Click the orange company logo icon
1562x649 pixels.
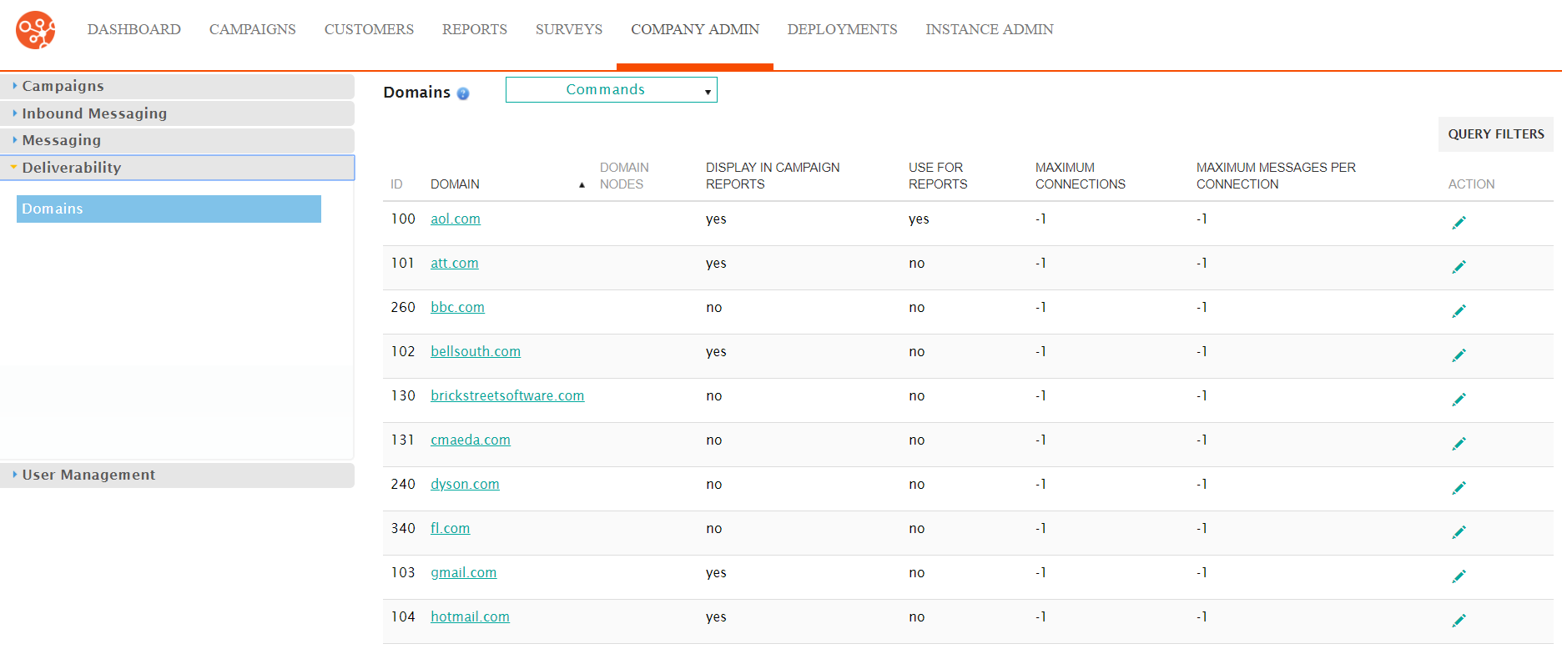35,30
